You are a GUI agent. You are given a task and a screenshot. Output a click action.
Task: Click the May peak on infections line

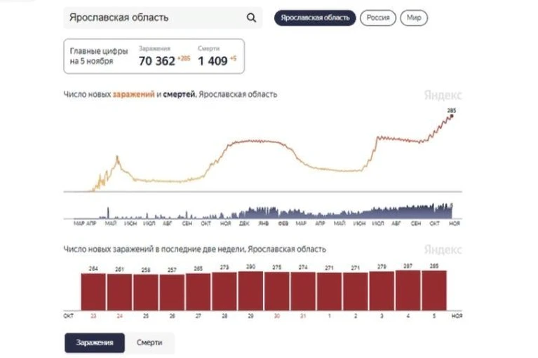tap(117, 157)
